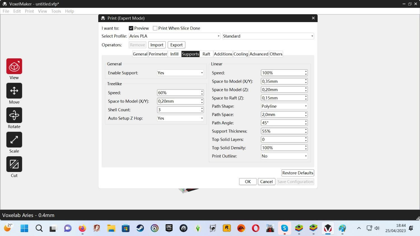Image resolution: width=420 pixels, height=236 pixels.
Task: Open Microsoft Store from taskbar
Action: click(126, 228)
